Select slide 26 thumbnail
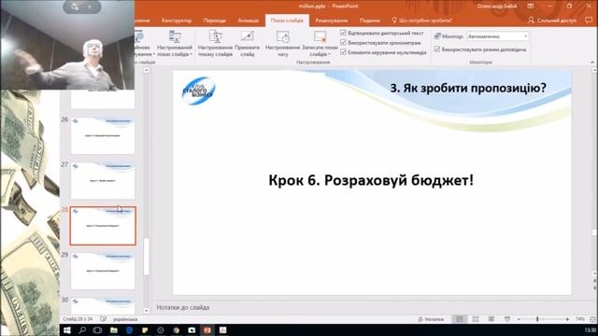The height and width of the screenshot is (336, 598). coord(103,135)
